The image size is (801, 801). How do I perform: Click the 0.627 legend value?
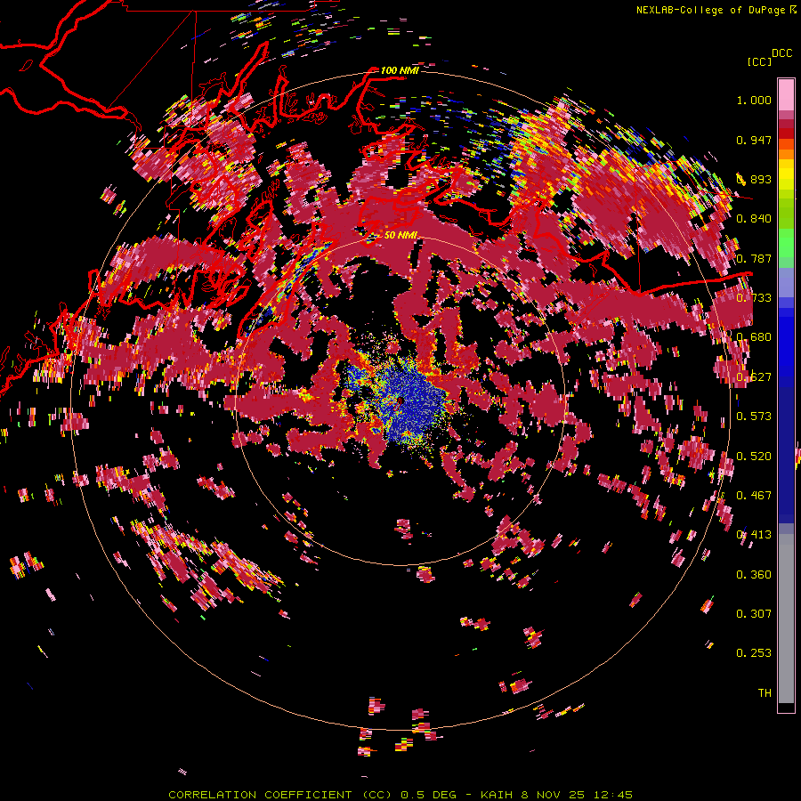754,377
